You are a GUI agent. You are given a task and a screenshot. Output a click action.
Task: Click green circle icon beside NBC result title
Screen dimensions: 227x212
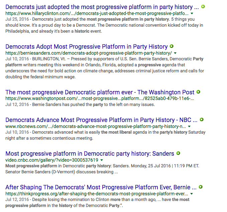point(202,119)
